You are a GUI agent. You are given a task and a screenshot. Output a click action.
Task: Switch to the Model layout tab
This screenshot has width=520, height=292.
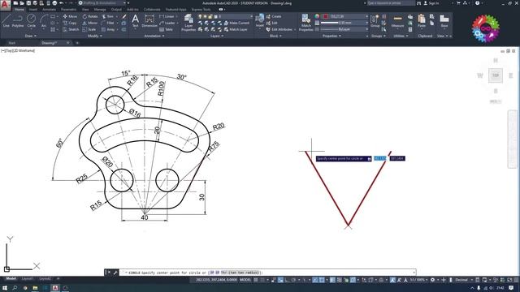pyautogui.click(x=11, y=279)
